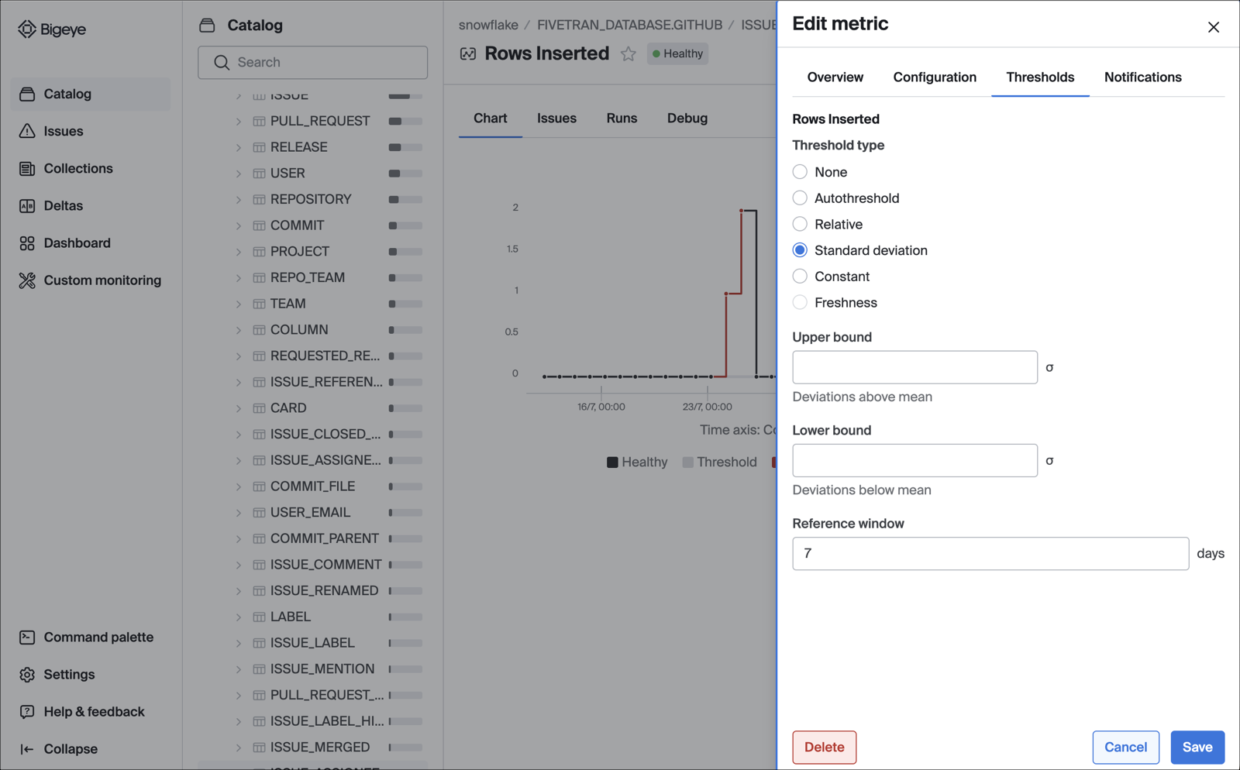Viewport: 1240px width, 770px height.
Task: Open the Dashboard grid icon
Action: point(27,243)
